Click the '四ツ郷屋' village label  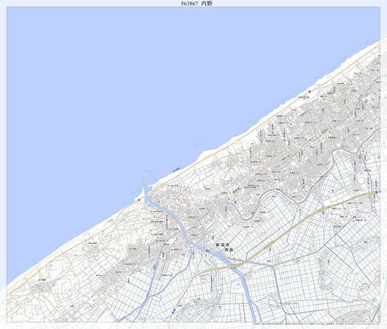click(42, 280)
